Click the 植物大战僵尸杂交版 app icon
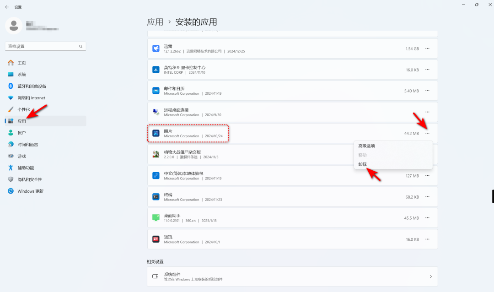 [156, 154]
